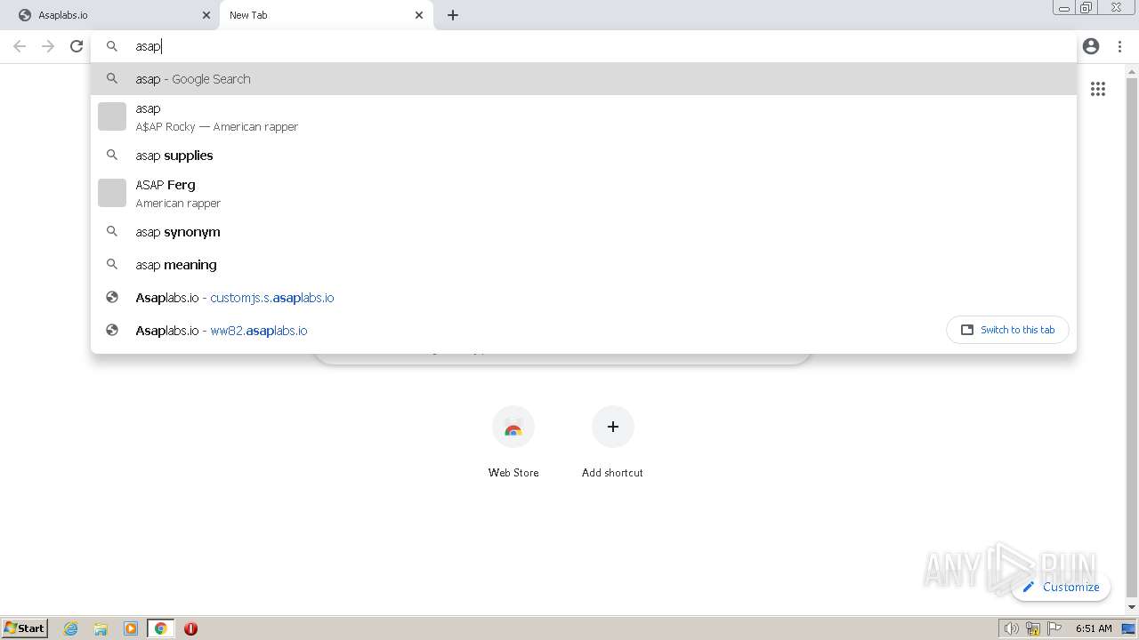This screenshot has width=1139, height=640.
Task: Click globe icon for ww82.asaplabs.io
Action: [112, 330]
